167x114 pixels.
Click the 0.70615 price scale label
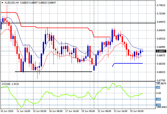[161, 5]
